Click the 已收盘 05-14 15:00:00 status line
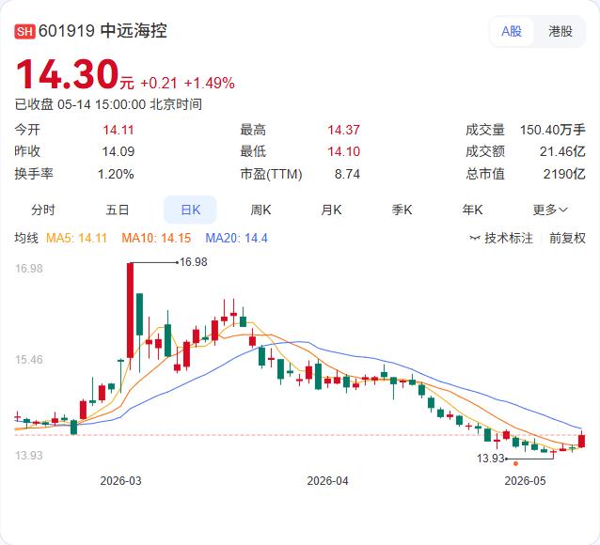The width and height of the screenshot is (600, 545). 108,104
